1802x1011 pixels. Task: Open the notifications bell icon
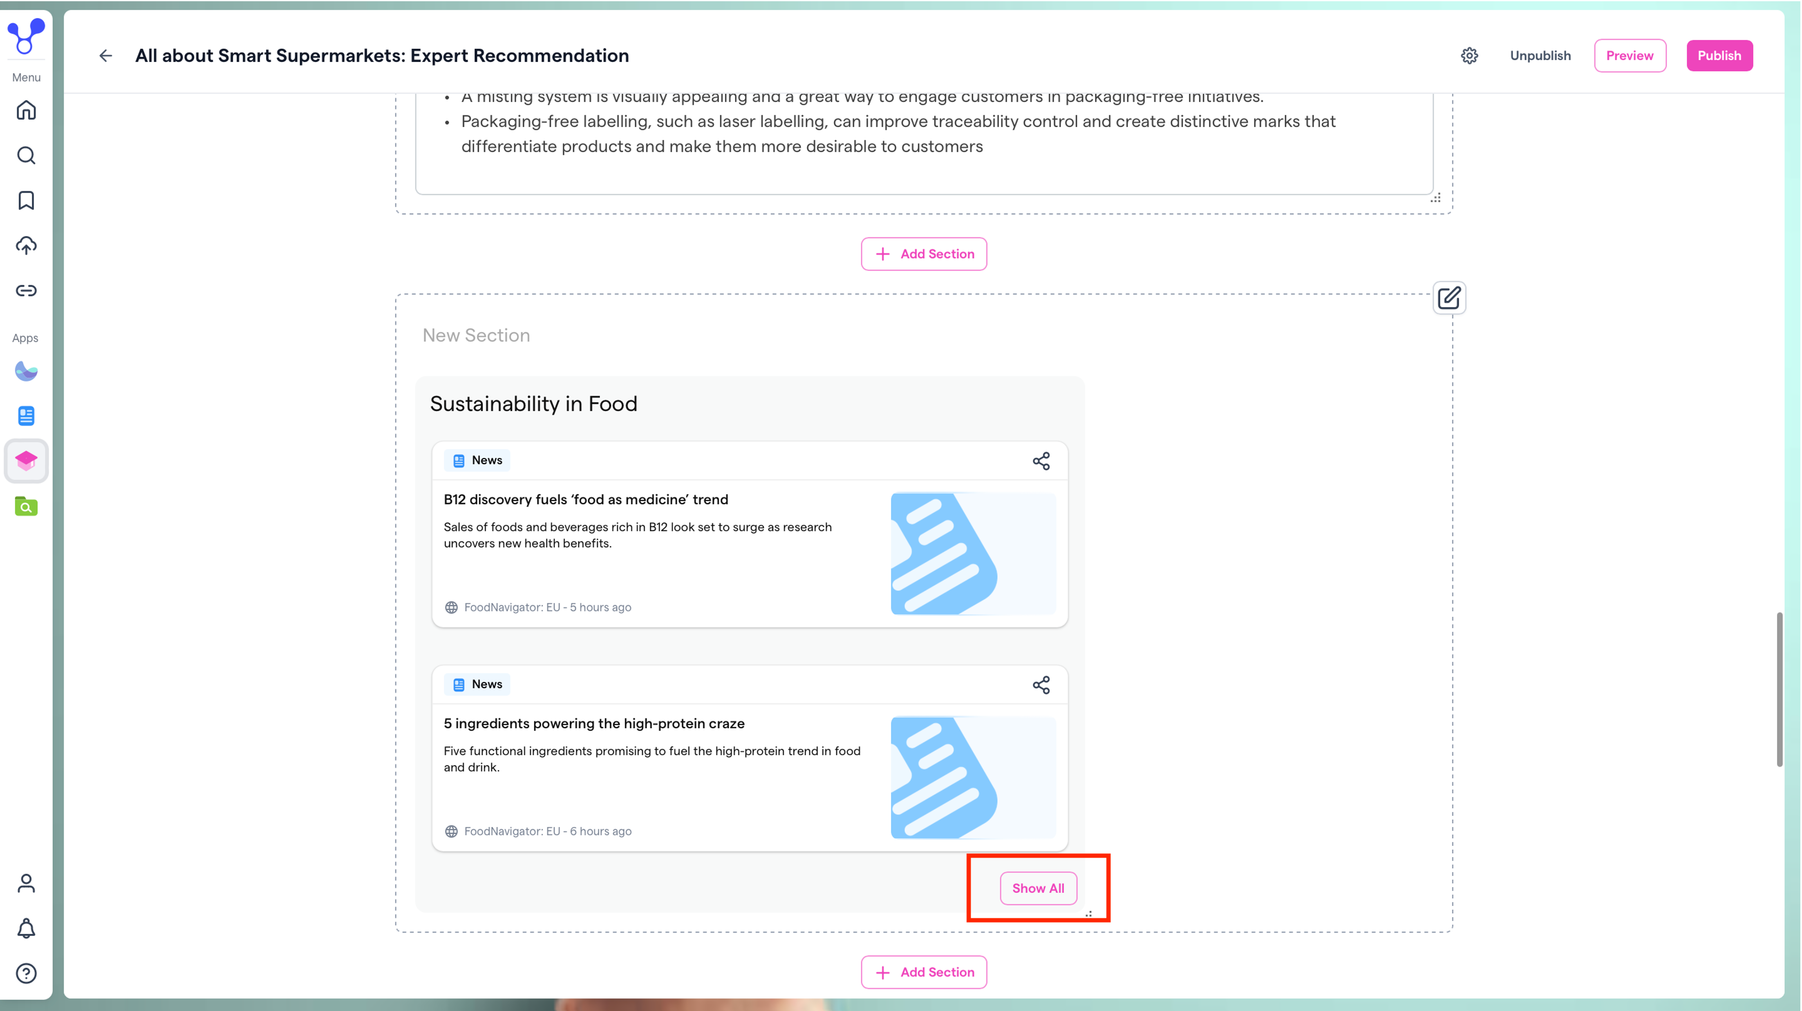point(26,928)
